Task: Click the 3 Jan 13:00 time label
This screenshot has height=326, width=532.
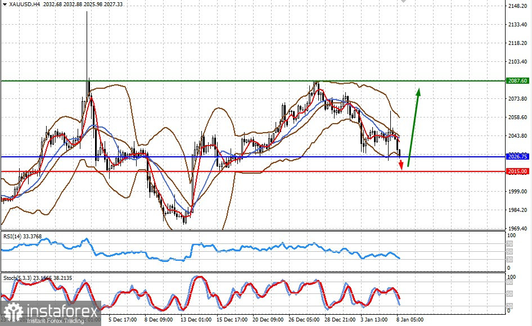Action: click(x=374, y=320)
